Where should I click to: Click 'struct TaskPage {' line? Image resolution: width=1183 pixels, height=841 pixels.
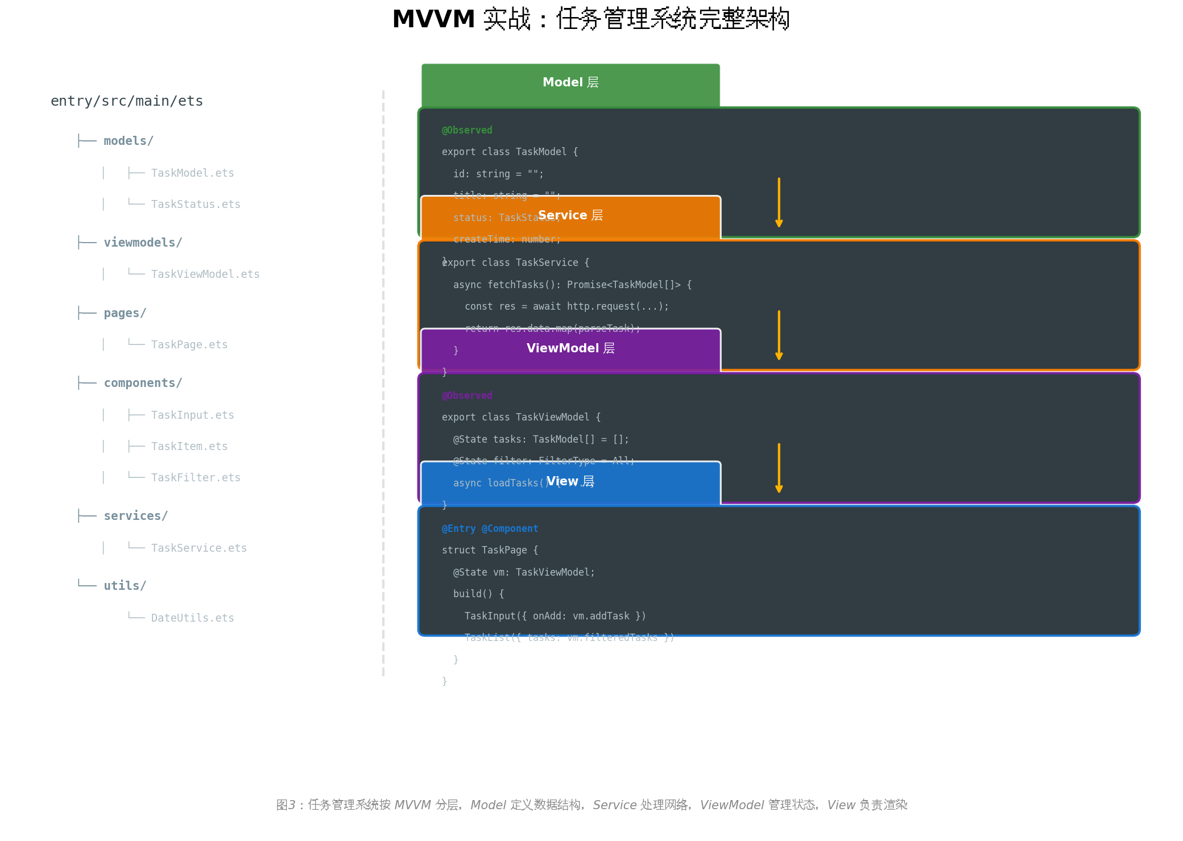[490, 550]
